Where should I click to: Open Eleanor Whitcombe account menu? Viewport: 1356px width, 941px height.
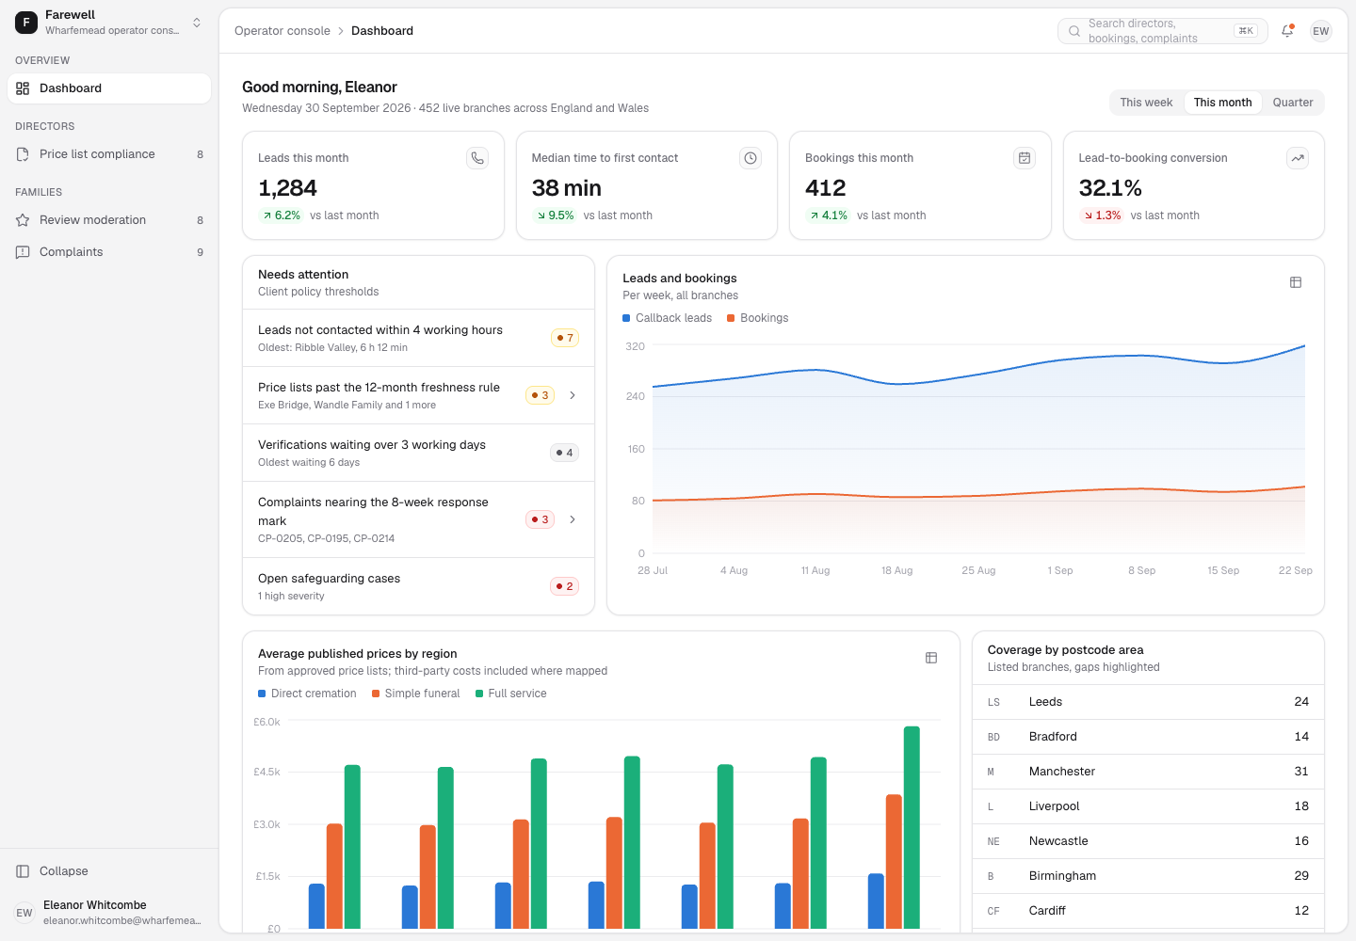(109, 912)
